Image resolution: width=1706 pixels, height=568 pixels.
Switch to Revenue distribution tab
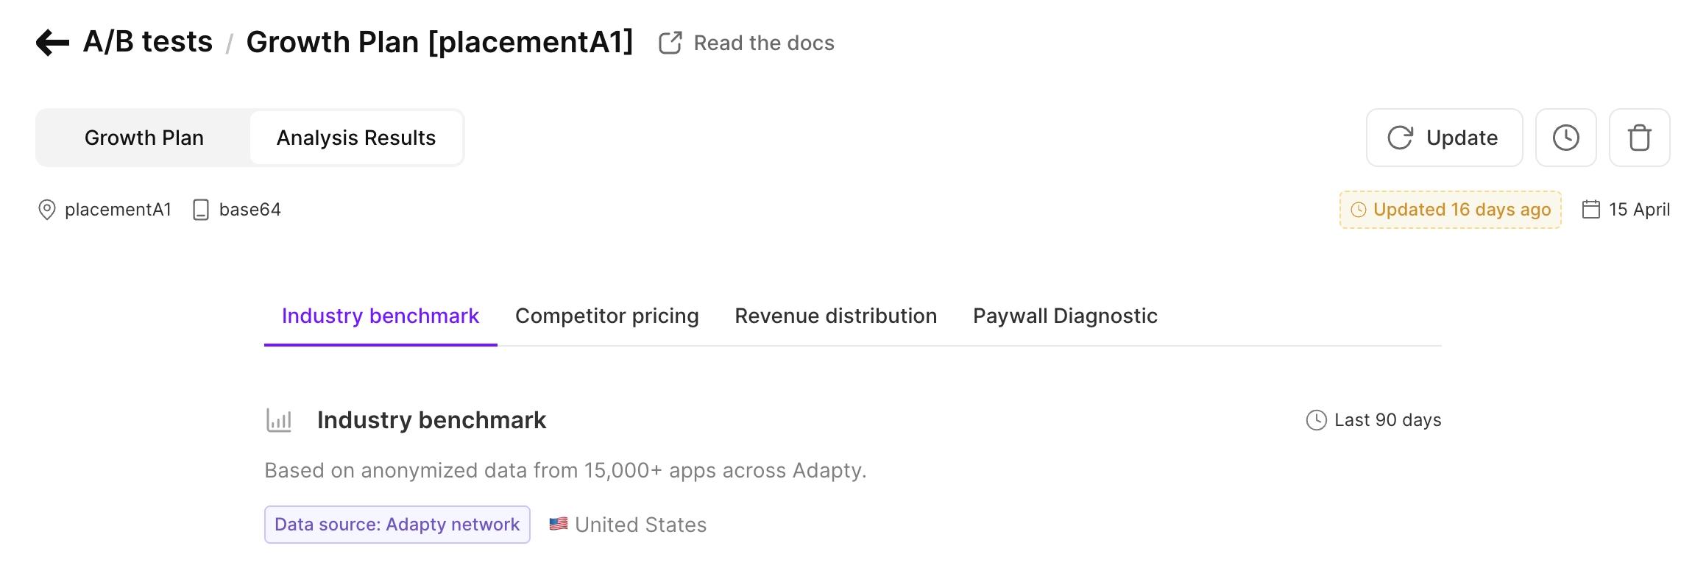836,316
